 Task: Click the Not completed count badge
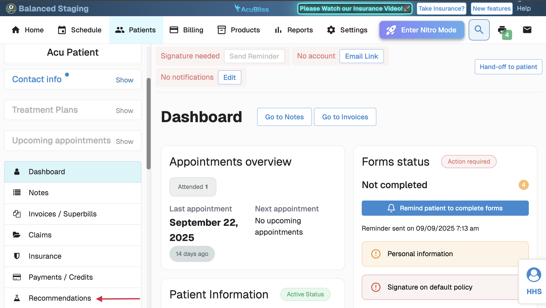click(x=524, y=185)
